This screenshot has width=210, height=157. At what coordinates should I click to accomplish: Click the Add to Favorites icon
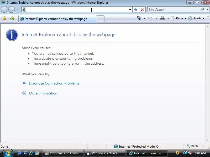click(12, 18)
